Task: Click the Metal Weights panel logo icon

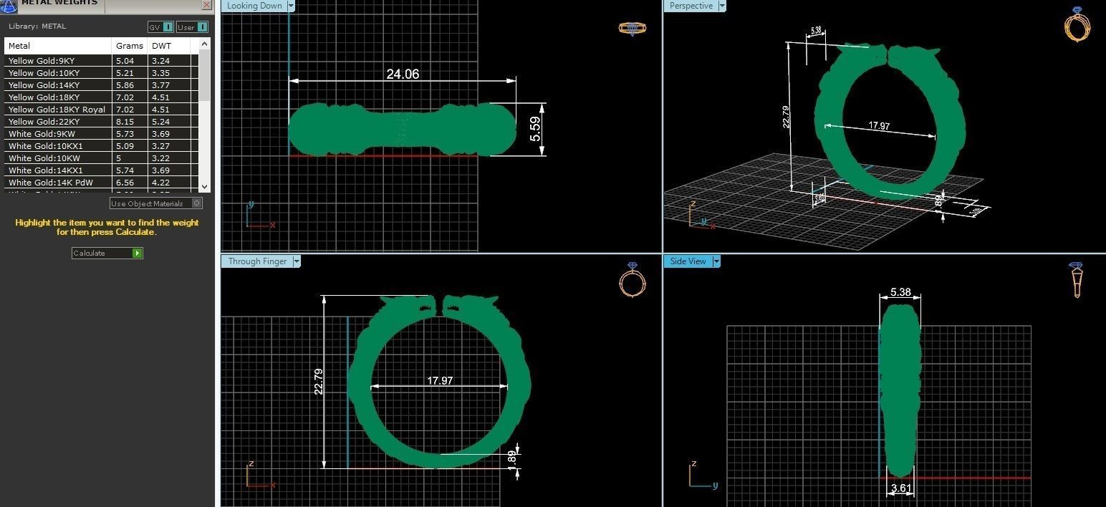Action: (x=8, y=5)
